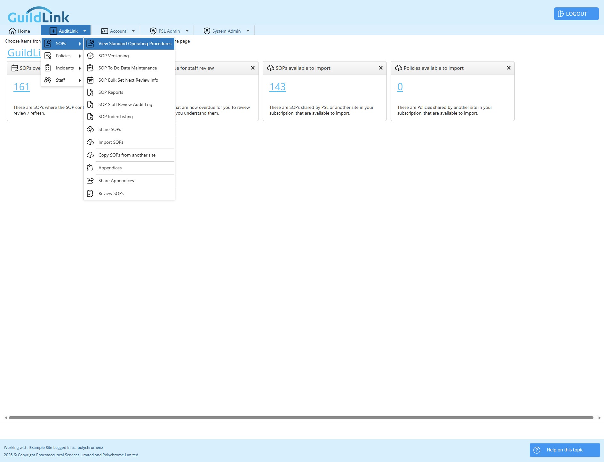
Task: Open SOP Staff Review Audit Log
Action: click(129, 104)
